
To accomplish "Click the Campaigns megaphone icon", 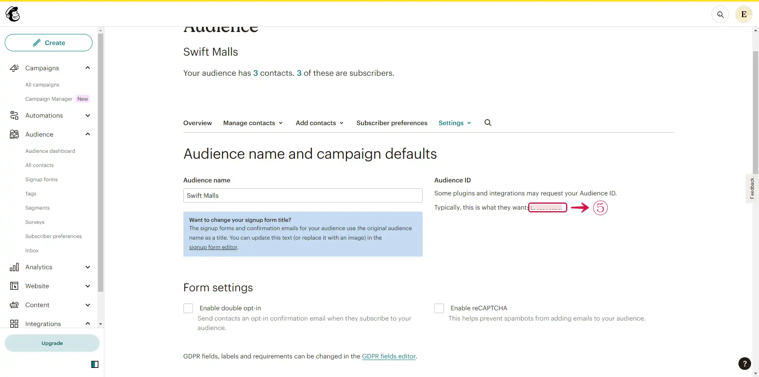I will (x=14, y=68).
